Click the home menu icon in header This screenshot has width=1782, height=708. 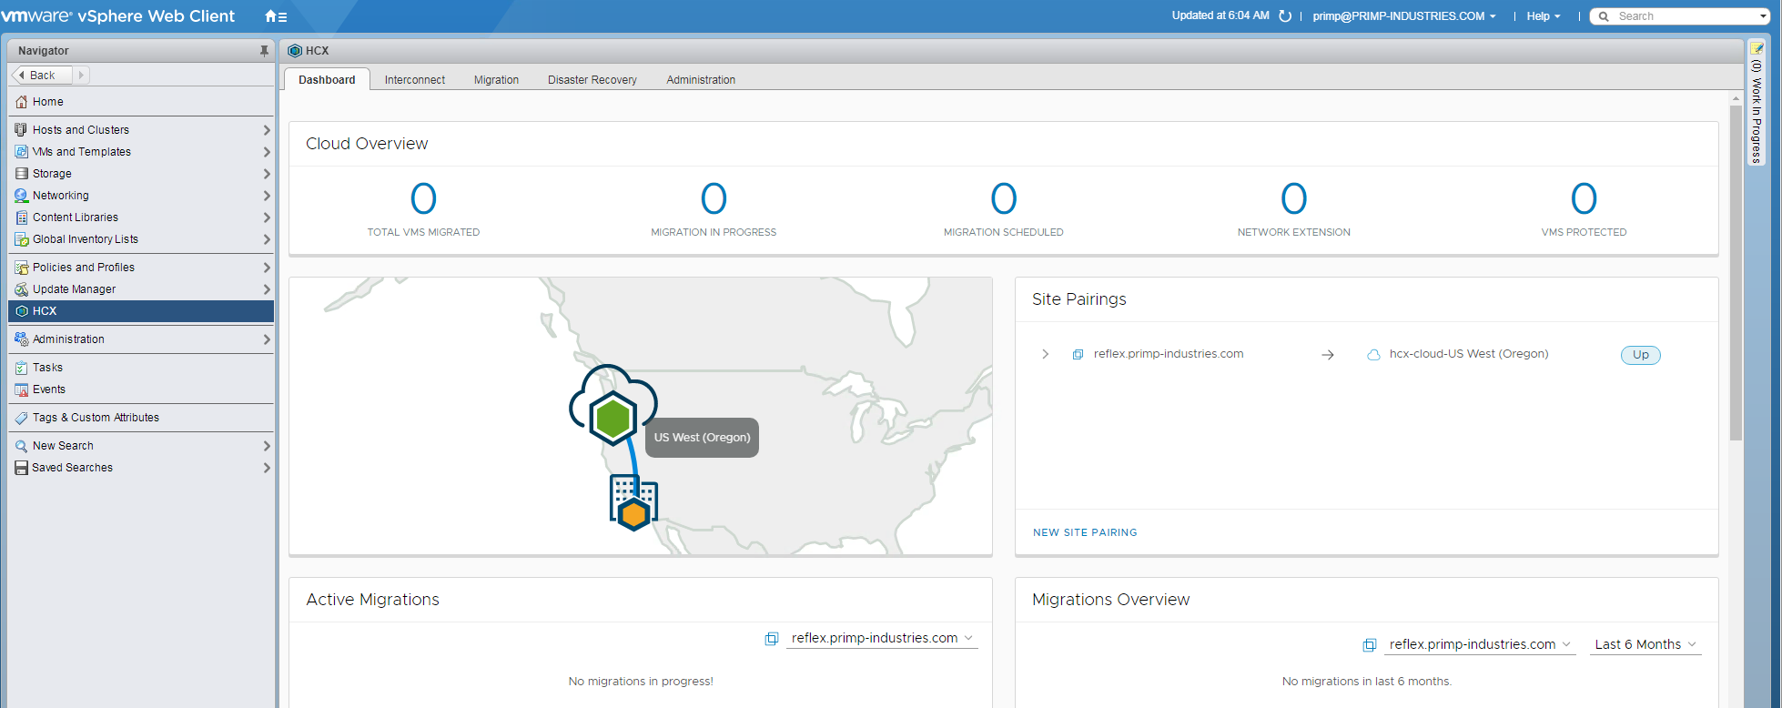pyautogui.click(x=275, y=16)
